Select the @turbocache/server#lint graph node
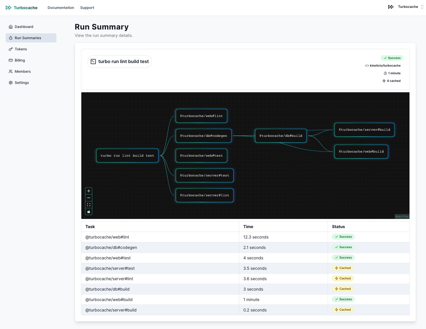 point(205,195)
